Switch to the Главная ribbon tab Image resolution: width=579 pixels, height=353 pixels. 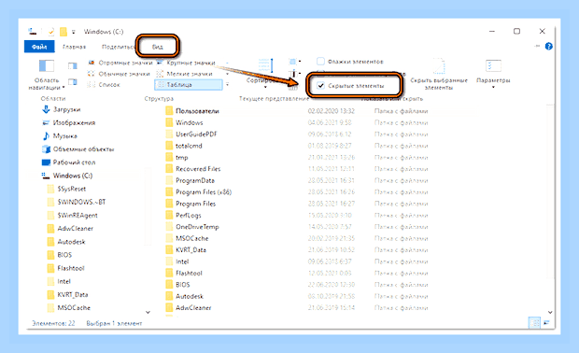[x=74, y=47]
